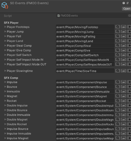131x141 pixels.
Task: Expand the Impulse Magnet foldout
Action: point(5,138)
